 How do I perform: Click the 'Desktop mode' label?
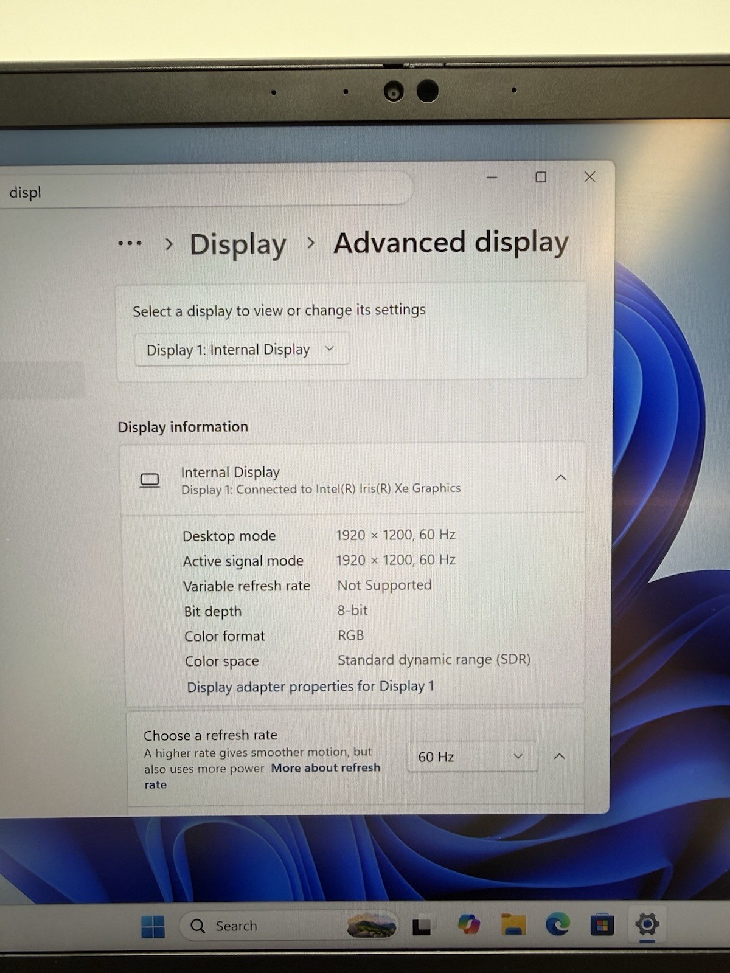coord(229,536)
